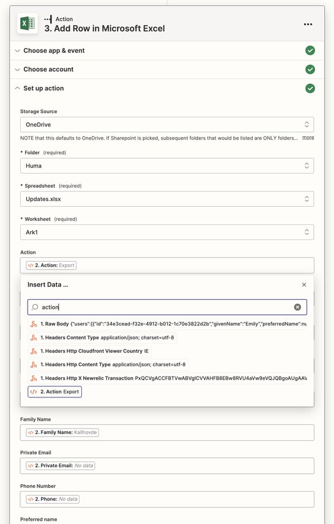The width and height of the screenshot is (334, 524).
Task: Select Headers Http Cloudfront Viewer Country item
Action: point(89,351)
